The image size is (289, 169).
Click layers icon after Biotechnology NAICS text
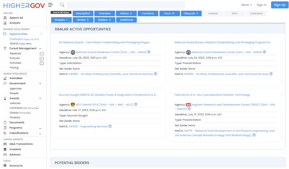(254, 135)
